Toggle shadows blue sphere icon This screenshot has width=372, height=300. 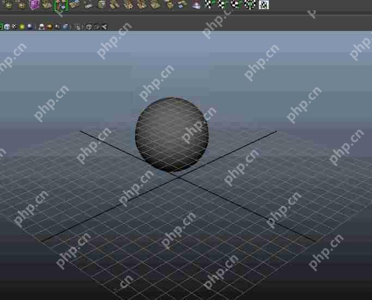tap(29, 27)
